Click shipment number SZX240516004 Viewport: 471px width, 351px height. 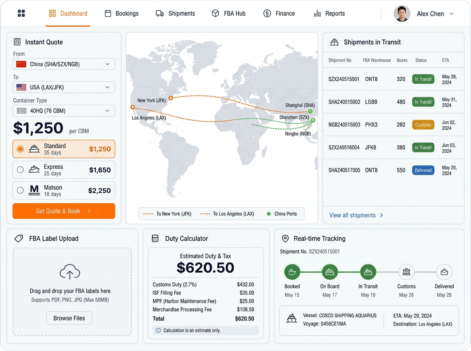pyautogui.click(x=344, y=147)
